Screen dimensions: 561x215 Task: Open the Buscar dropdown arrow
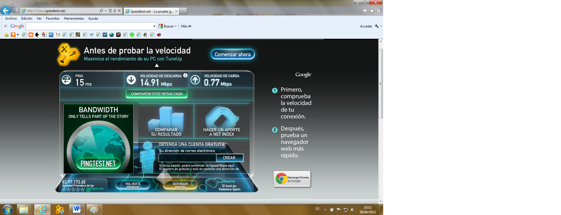176,26
